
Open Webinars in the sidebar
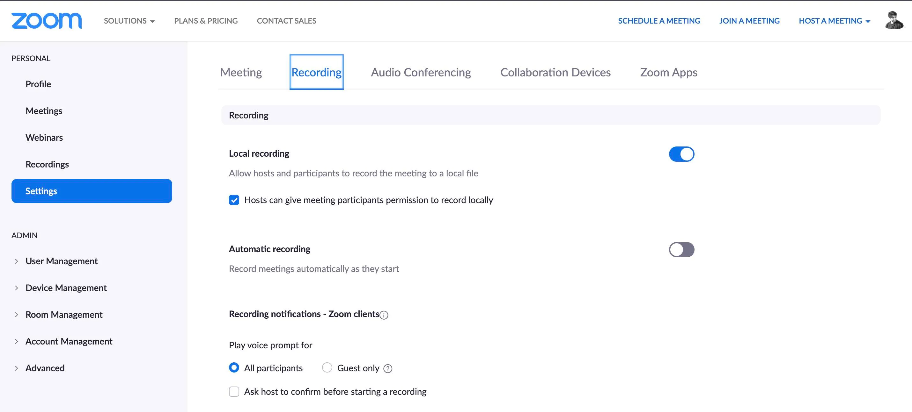[x=44, y=138]
